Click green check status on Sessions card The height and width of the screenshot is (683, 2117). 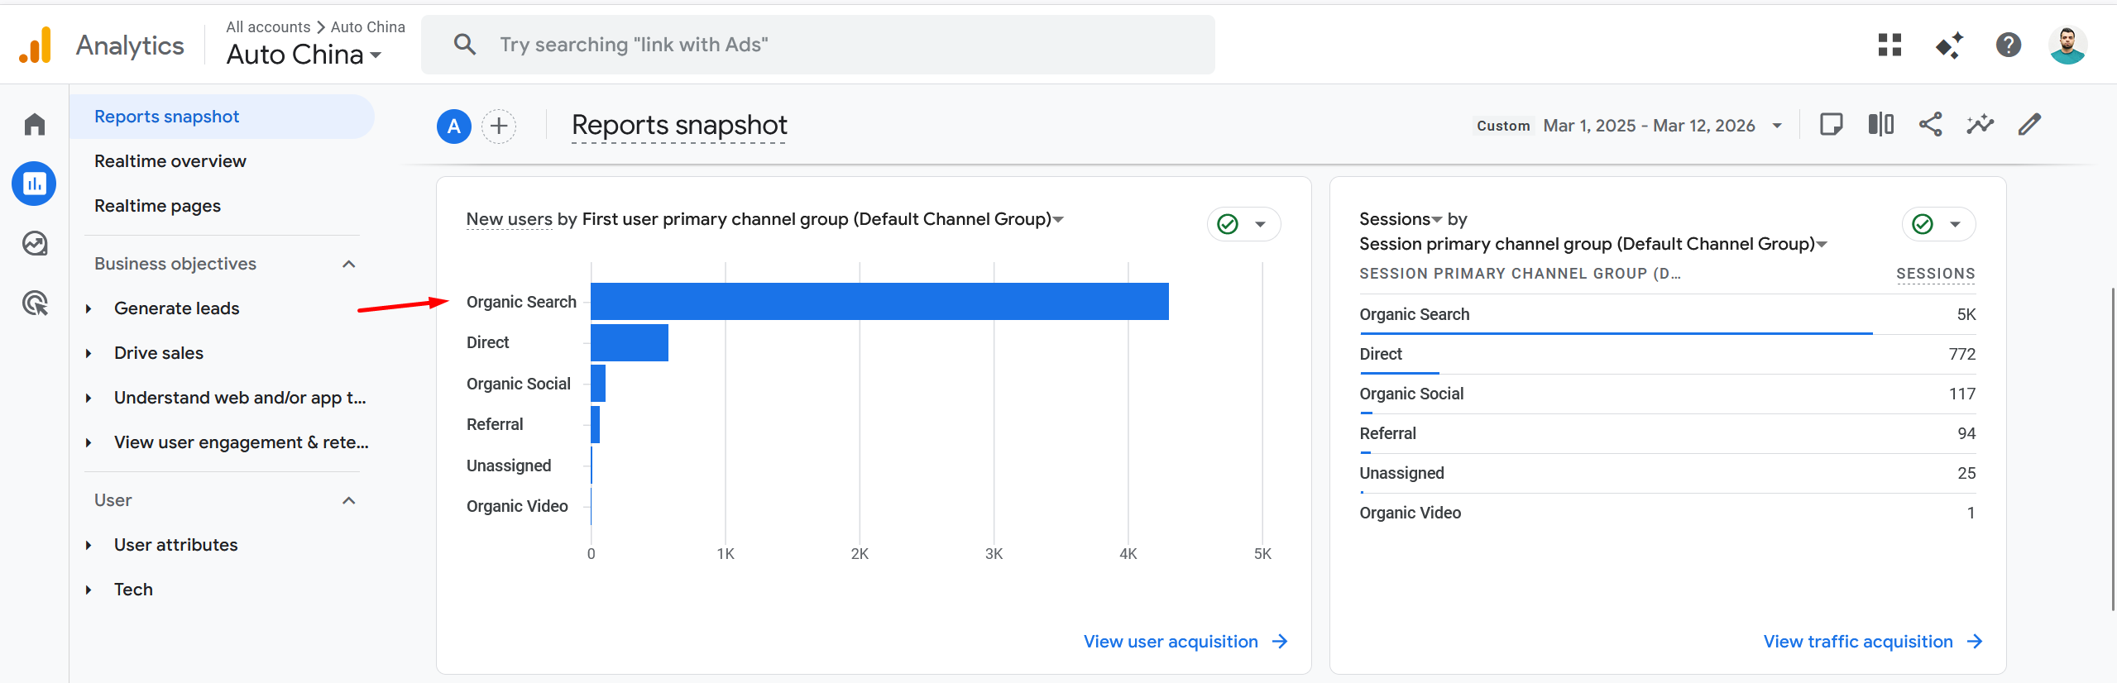1923,224
